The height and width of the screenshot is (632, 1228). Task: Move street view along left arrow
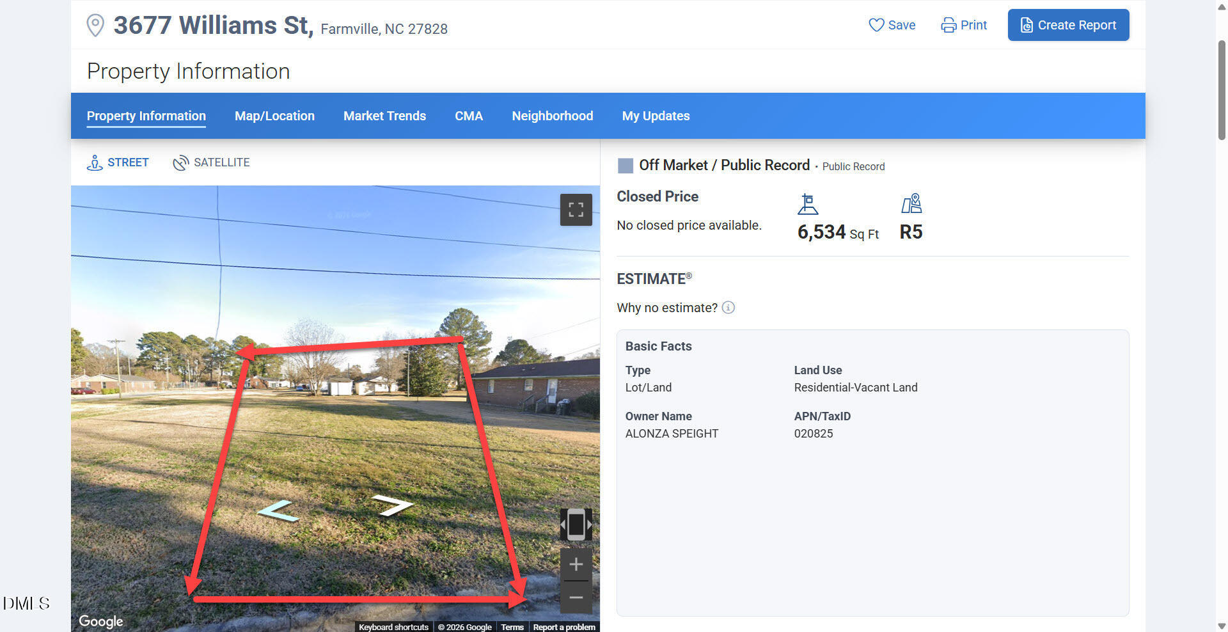pos(278,510)
